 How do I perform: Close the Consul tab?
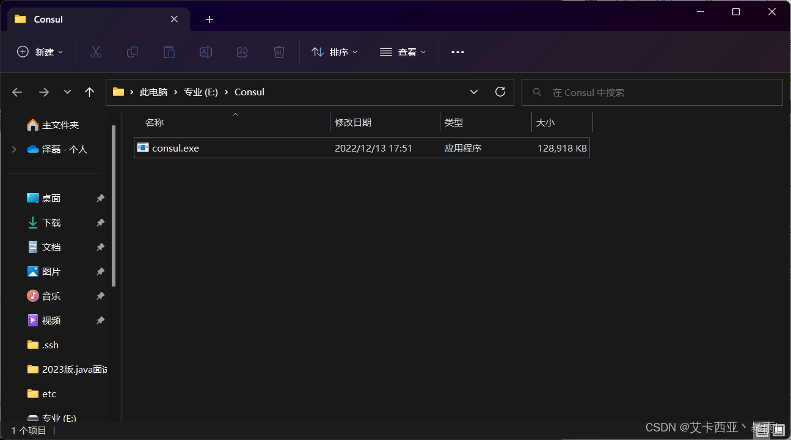coord(174,19)
